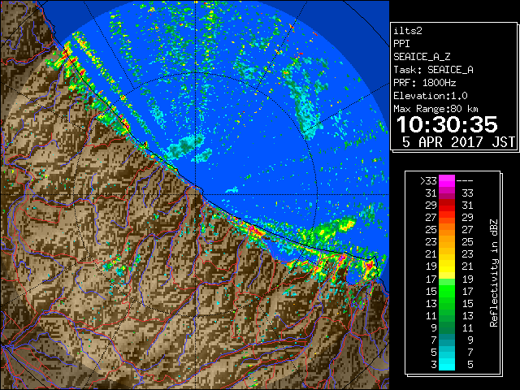
Task: Click the 'Task: SEAICE_A' line
Action: [433, 70]
